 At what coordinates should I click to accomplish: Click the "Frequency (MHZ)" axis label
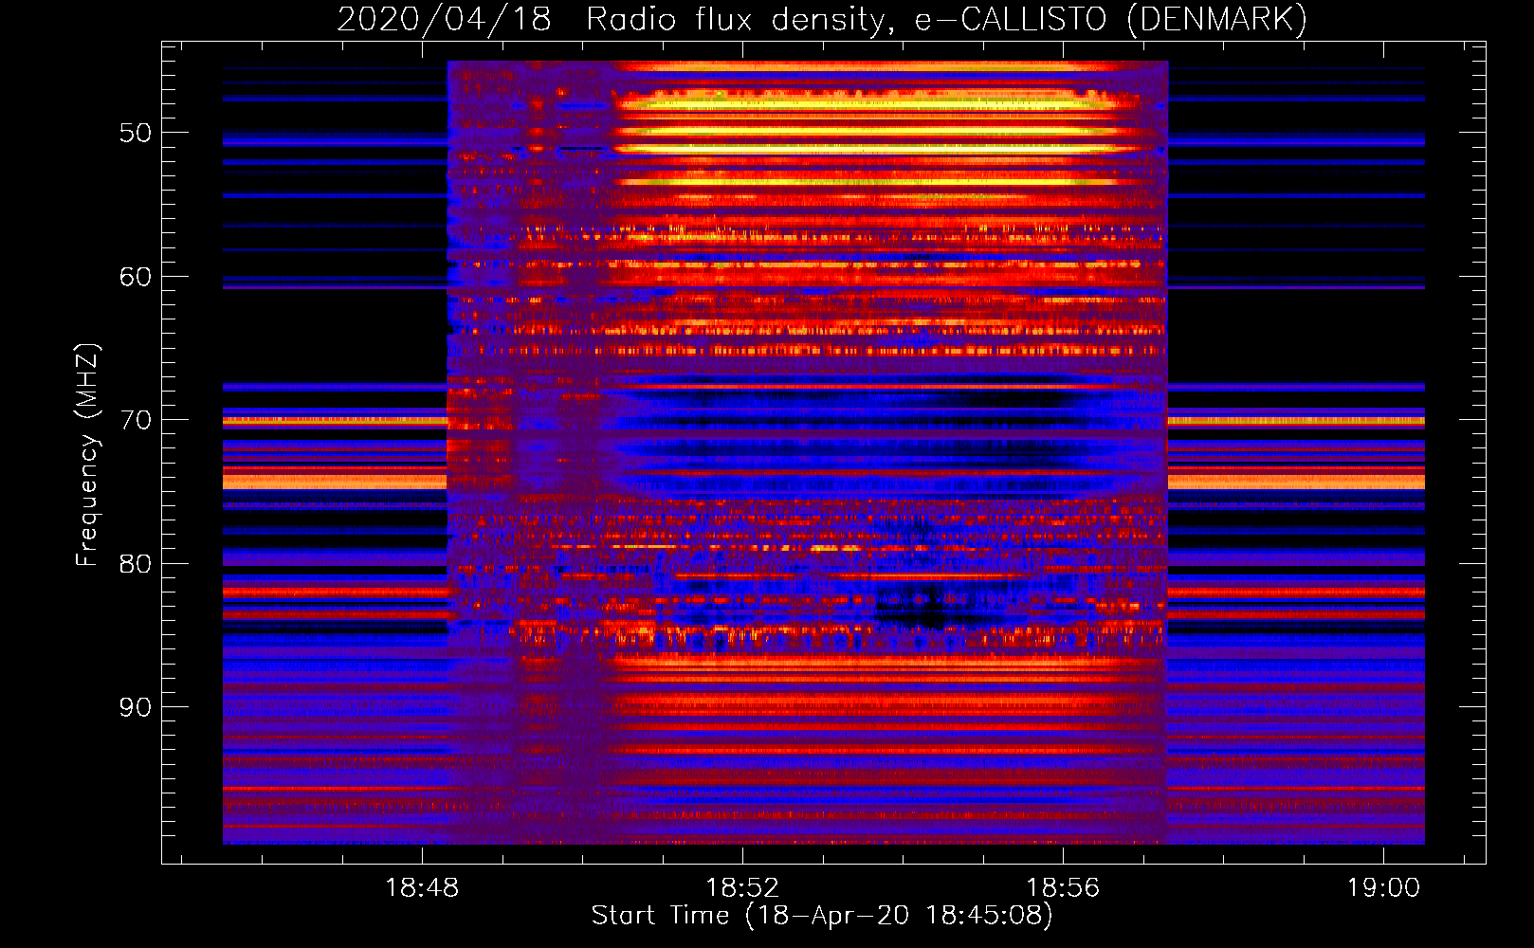[87, 455]
